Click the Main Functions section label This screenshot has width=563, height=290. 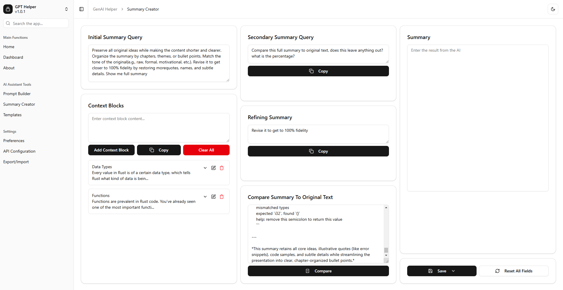click(16, 38)
